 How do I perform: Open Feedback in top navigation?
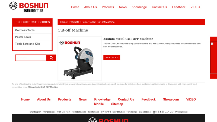(x=179, y=7)
